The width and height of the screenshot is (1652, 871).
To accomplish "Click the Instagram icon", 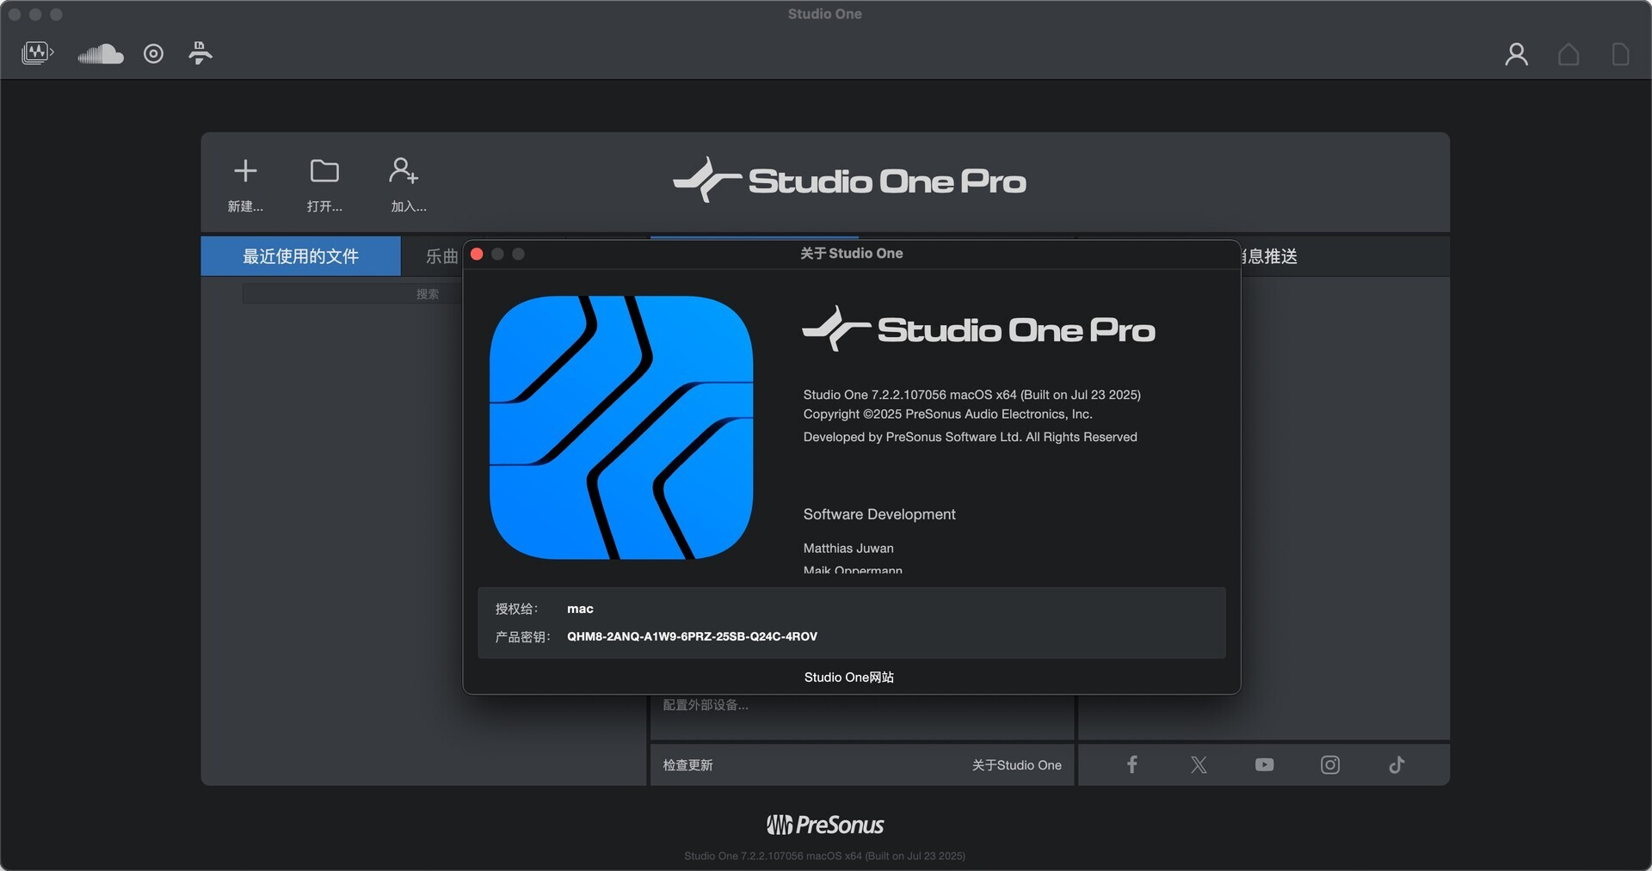I will tap(1329, 764).
